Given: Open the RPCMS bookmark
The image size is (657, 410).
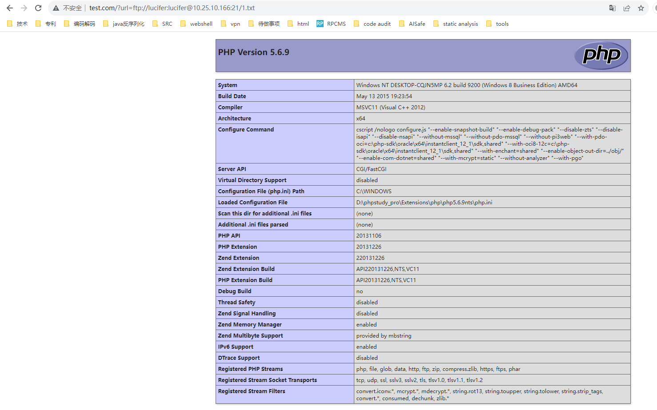Looking at the screenshot, I should (331, 24).
